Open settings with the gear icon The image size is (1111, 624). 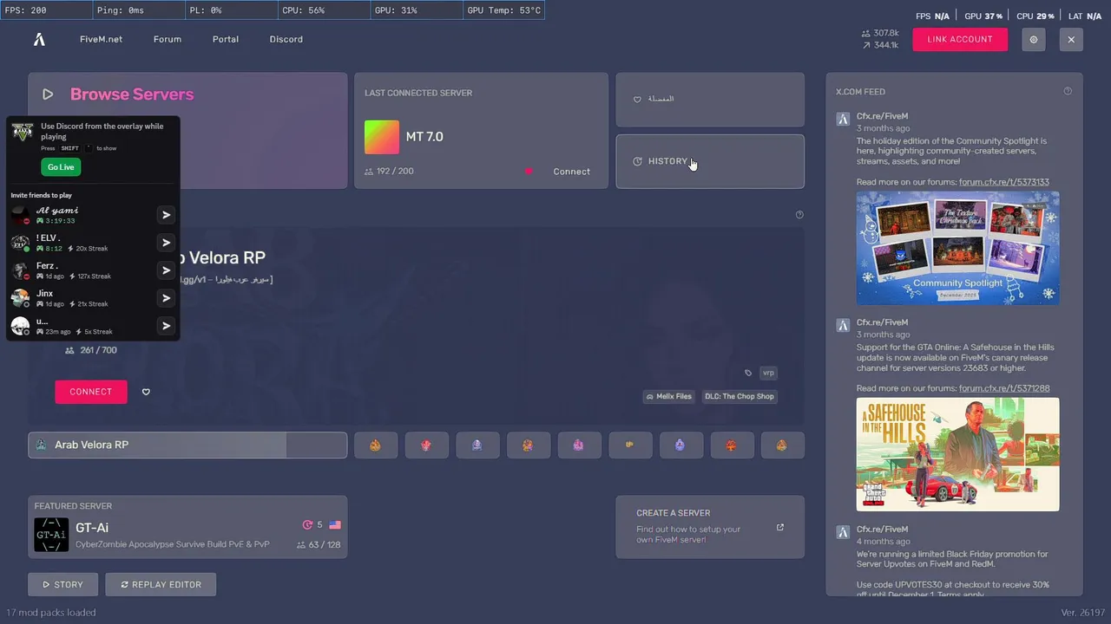click(1033, 39)
